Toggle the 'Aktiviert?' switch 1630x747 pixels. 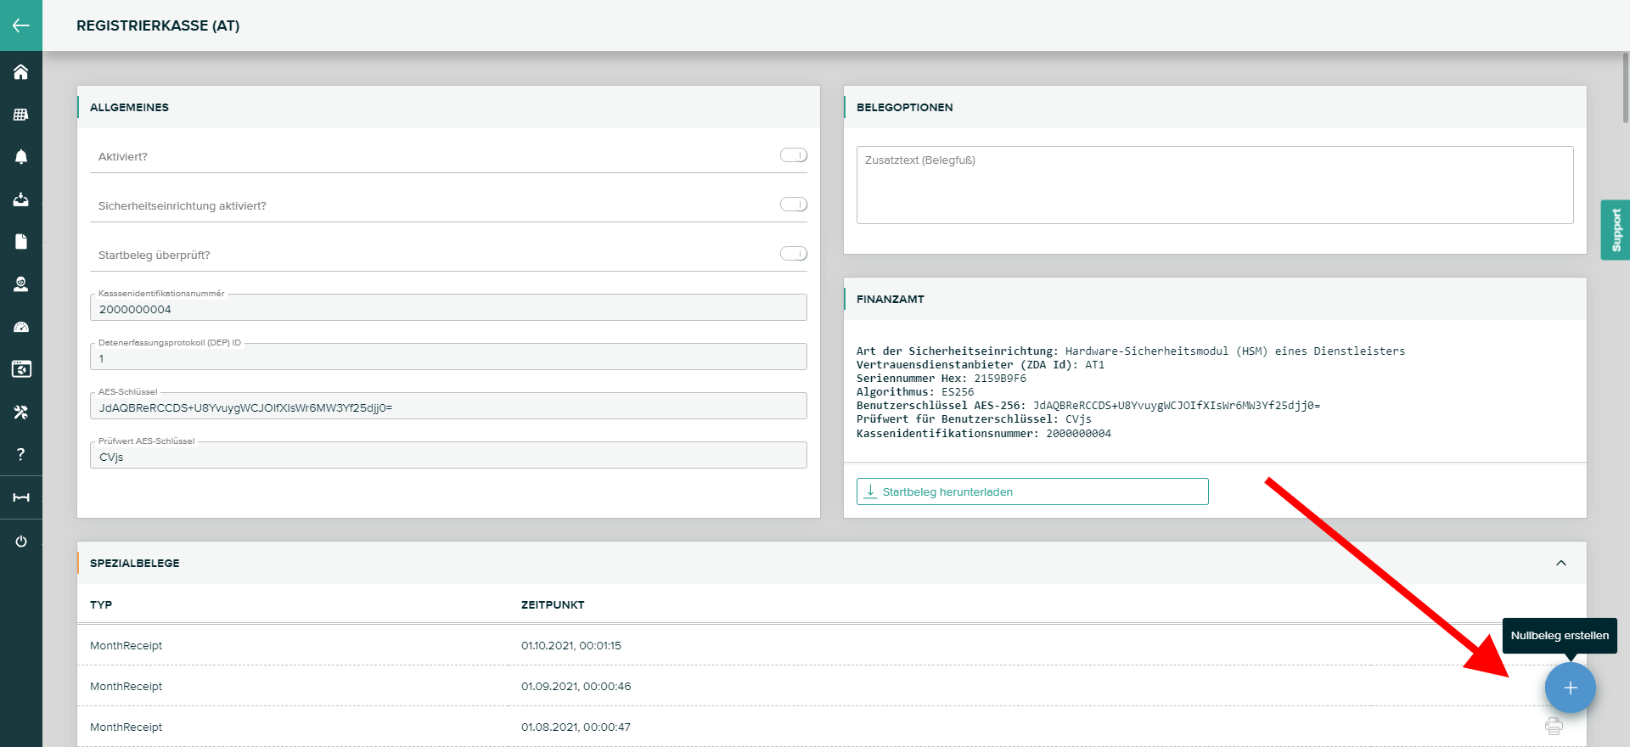[793, 155]
